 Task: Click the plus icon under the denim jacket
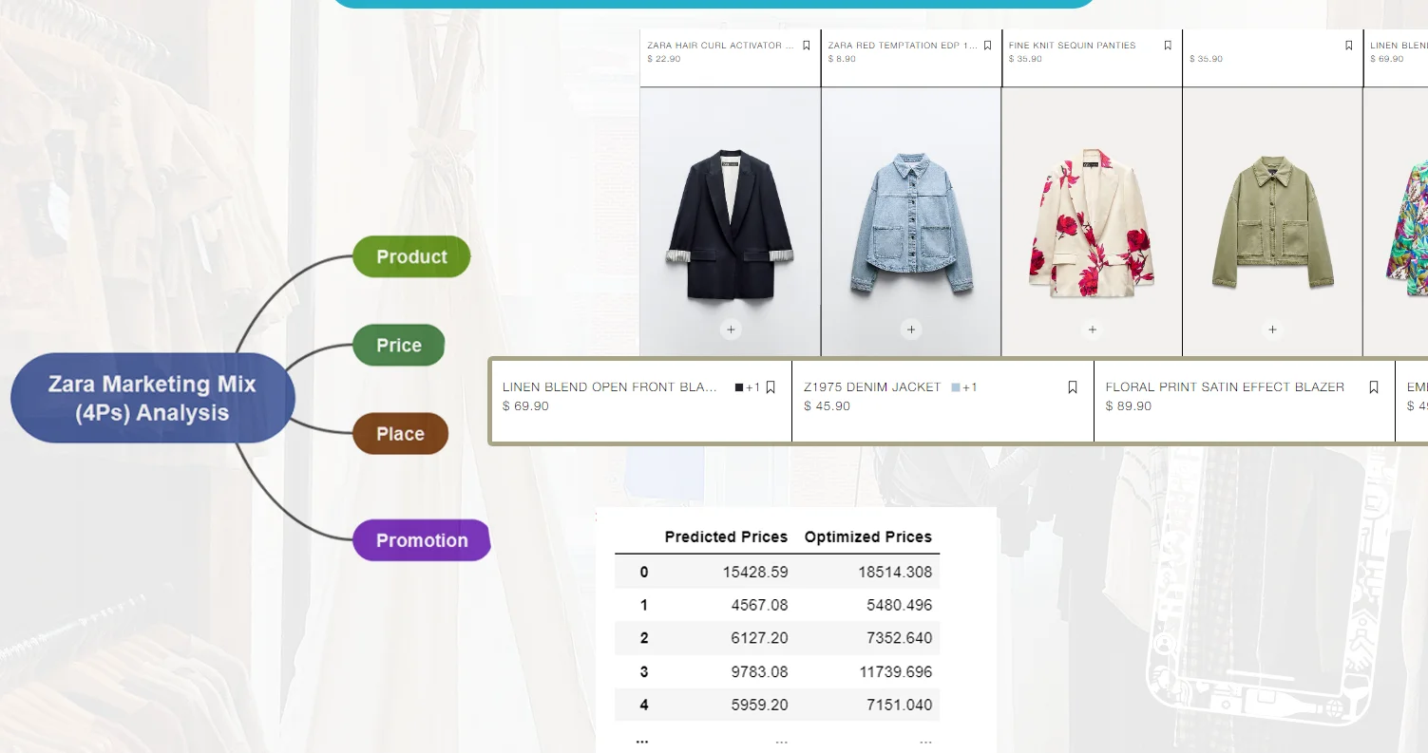point(910,329)
